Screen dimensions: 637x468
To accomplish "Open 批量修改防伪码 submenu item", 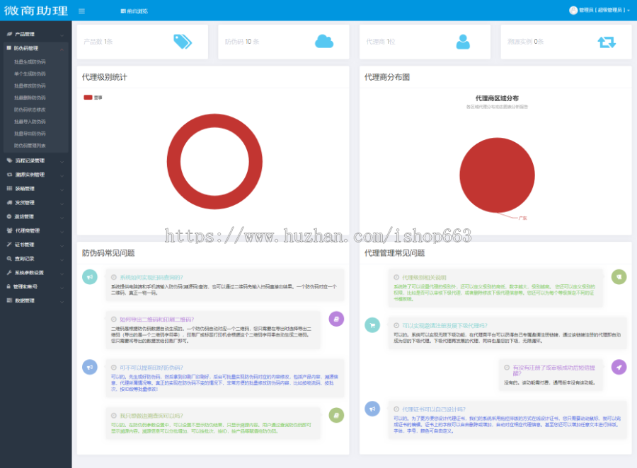I will (30, 86).
